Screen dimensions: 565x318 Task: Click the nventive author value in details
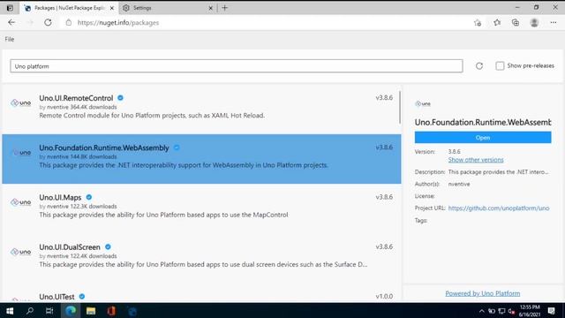point(459,184)
